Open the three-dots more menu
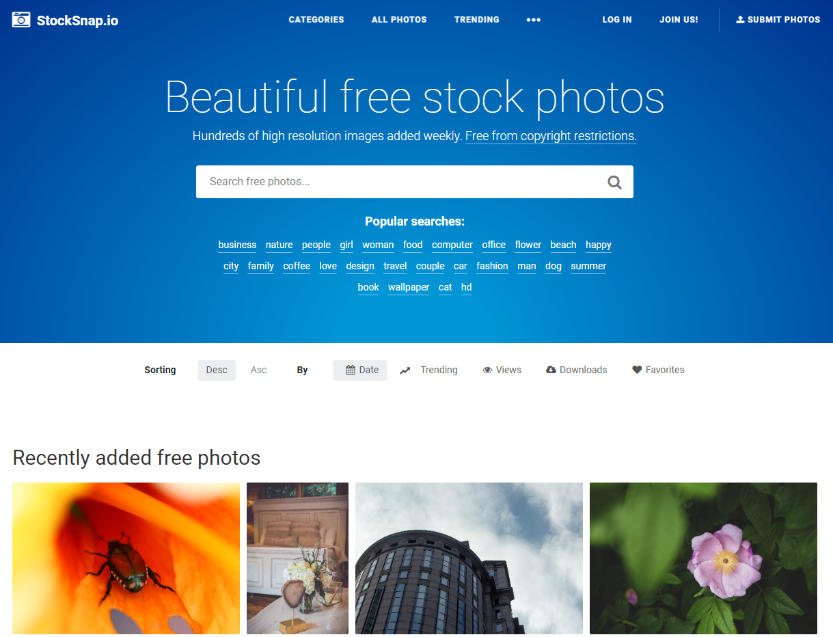Screen dimensions: 833x637 [x=534, y=20]
